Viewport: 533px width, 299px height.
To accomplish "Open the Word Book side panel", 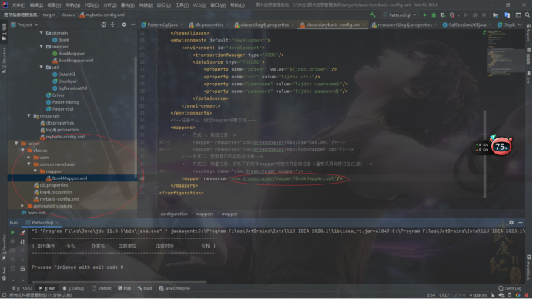I will coord(528,267).
